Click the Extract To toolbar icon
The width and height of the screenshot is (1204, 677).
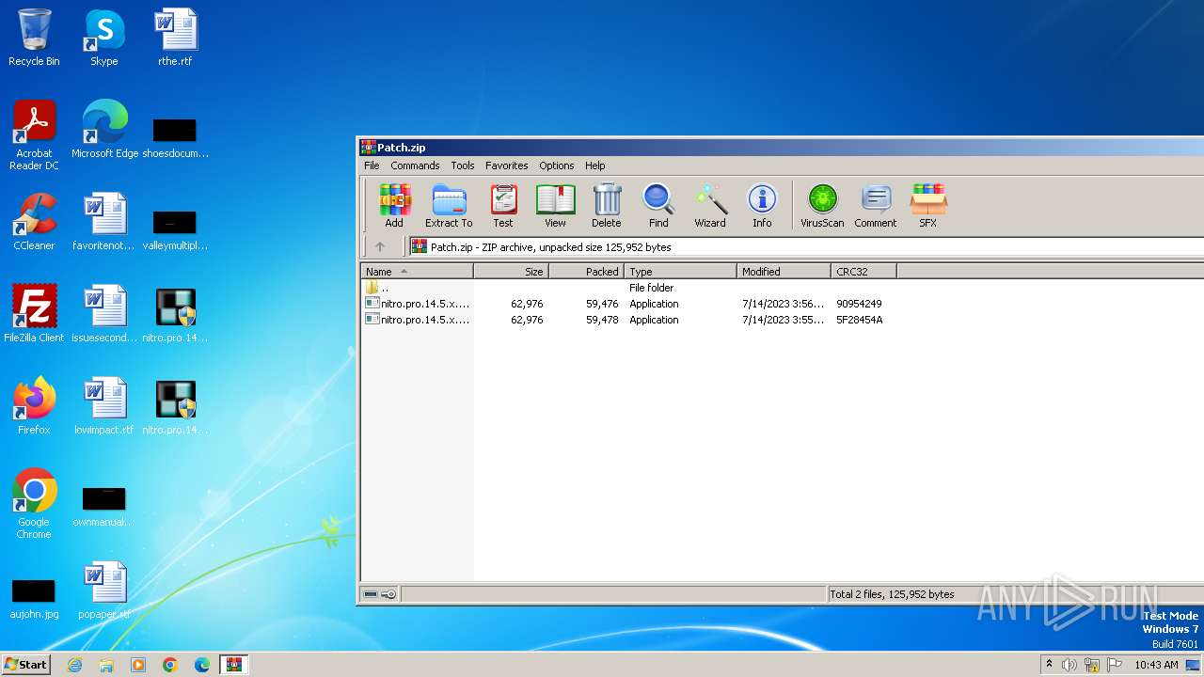click(449, 206)
